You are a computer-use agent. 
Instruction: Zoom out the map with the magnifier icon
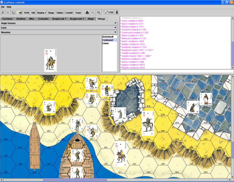click(99, 13)
